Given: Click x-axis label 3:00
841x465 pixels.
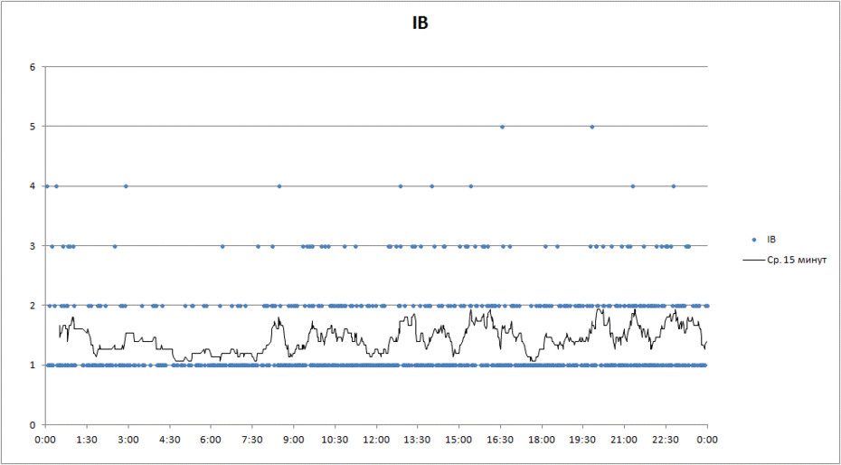Looking at the screenshot, I should pos(128,440).
